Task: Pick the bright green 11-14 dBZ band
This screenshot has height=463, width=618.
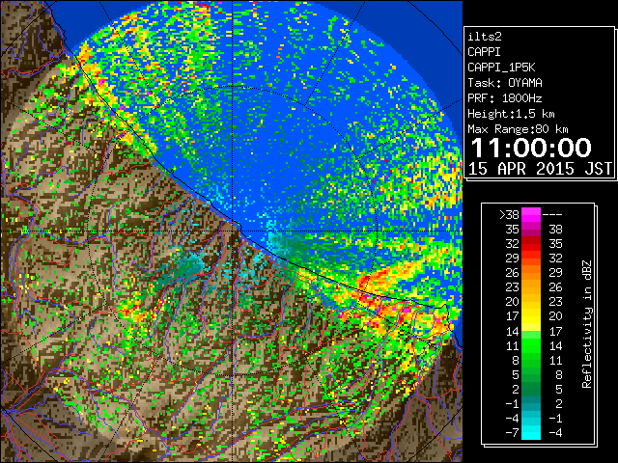Action: tap(531, 345)
